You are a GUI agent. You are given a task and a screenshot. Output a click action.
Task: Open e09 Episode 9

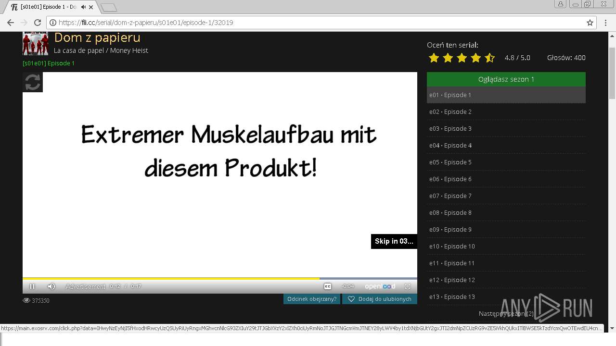pos(506,229)
